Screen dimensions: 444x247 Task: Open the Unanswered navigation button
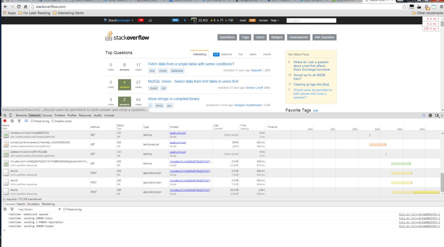[299, 37]
